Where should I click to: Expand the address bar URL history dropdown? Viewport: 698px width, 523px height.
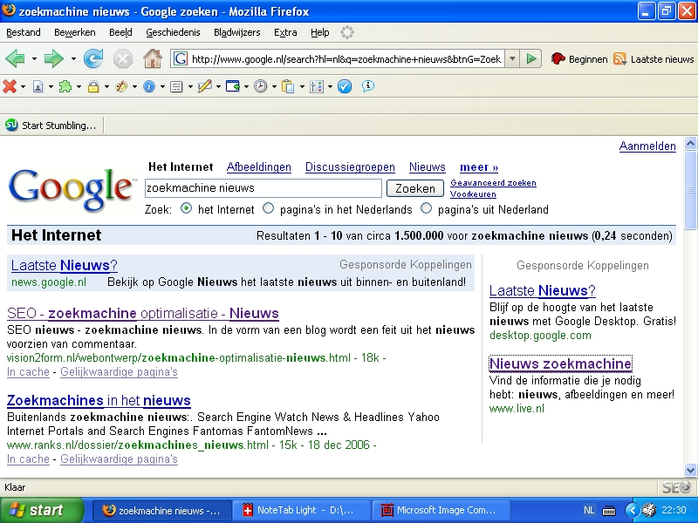(x=512, y=58)
